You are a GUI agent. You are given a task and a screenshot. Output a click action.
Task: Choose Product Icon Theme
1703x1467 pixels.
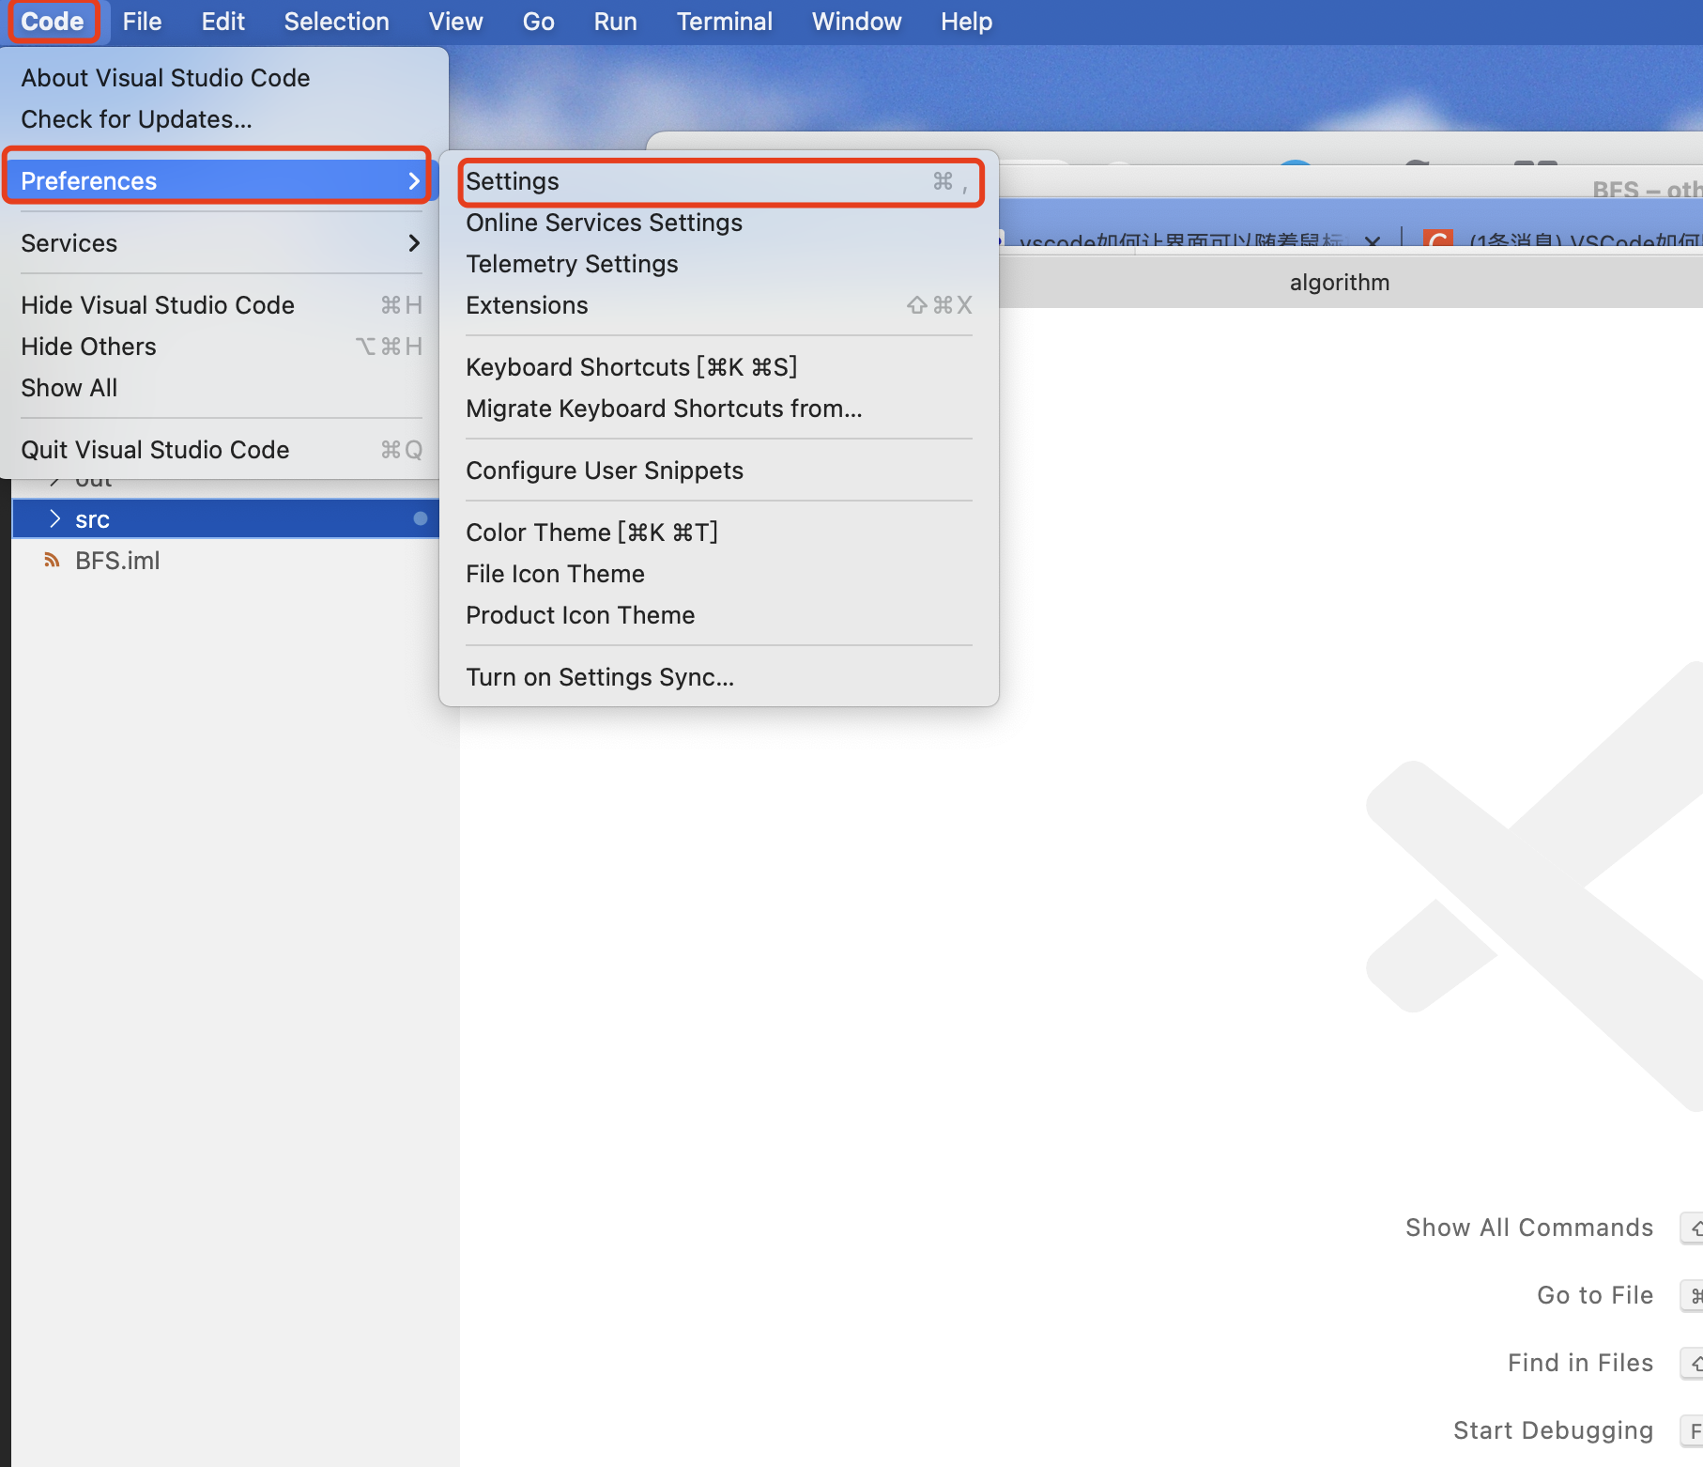coord(719,615)
